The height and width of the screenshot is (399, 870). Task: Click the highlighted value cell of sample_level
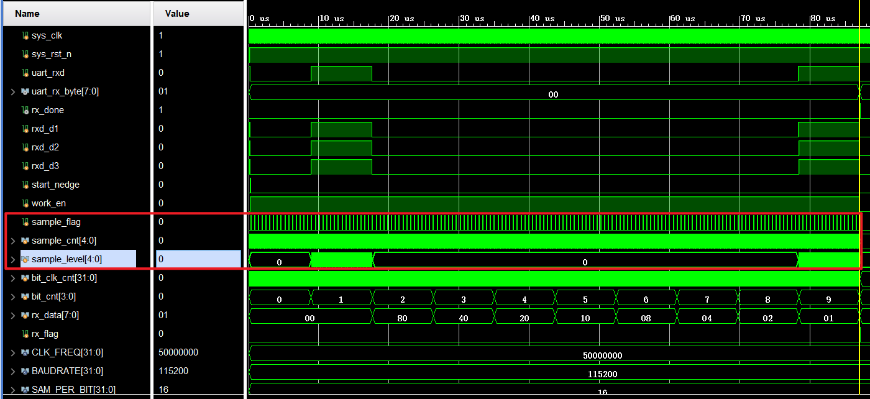click(x=198, y=259)
